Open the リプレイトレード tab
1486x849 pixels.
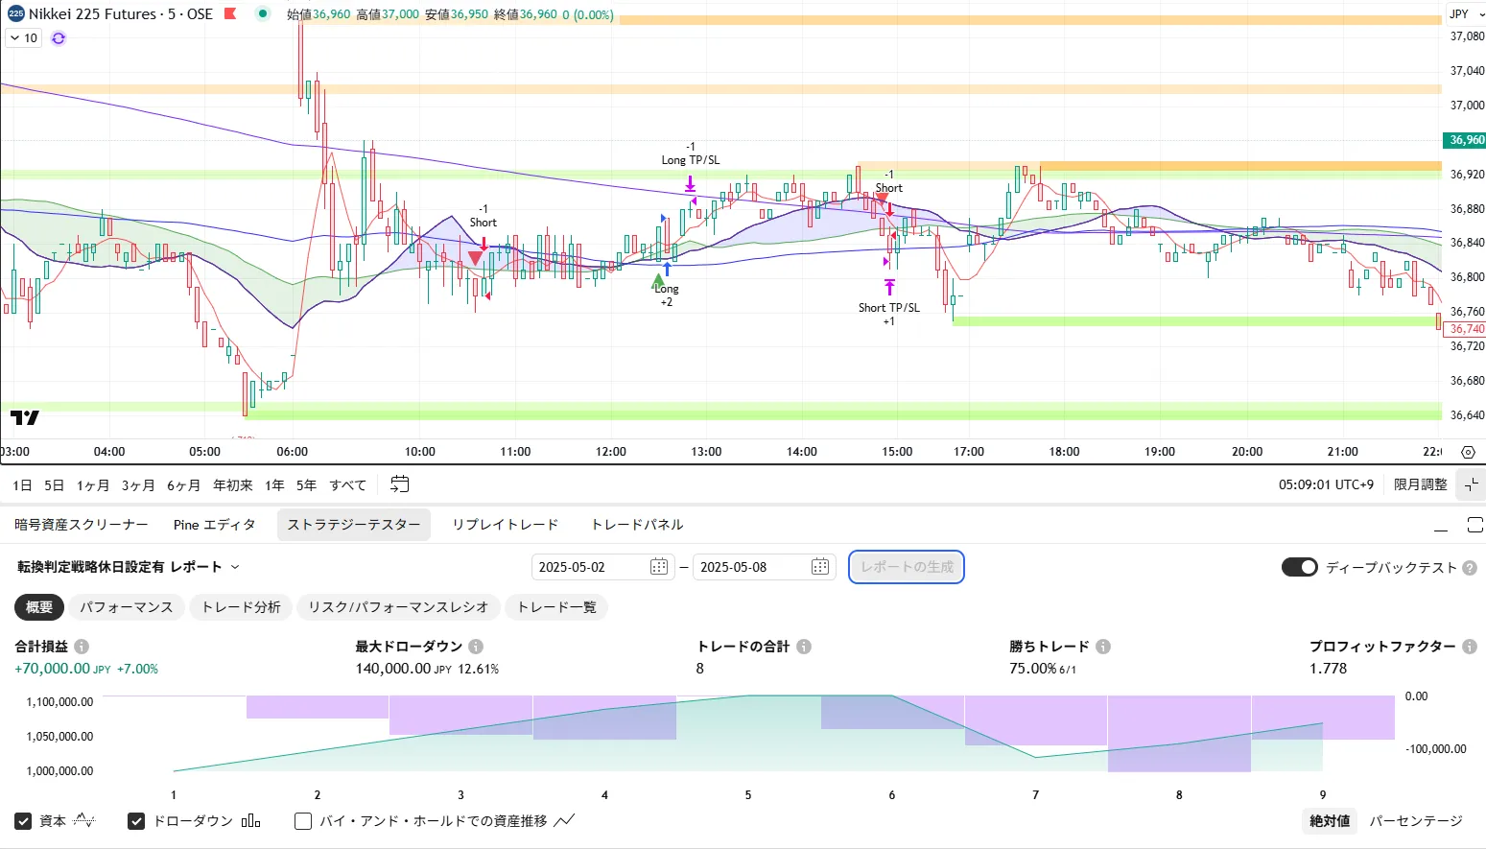[x=506, y=525]
